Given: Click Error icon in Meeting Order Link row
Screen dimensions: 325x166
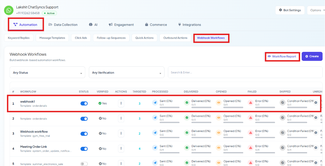Looking at the screenshot, I should [251, 148].
